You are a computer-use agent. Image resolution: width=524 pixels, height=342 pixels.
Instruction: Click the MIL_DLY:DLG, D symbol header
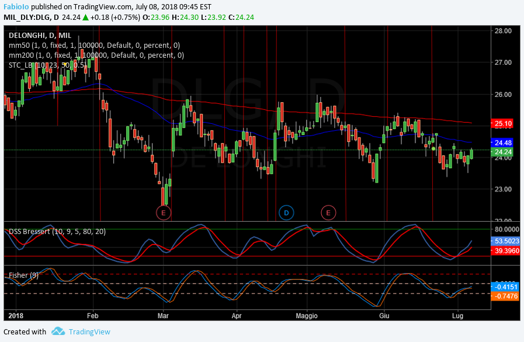pyautogui.click(x=31, y=17)
